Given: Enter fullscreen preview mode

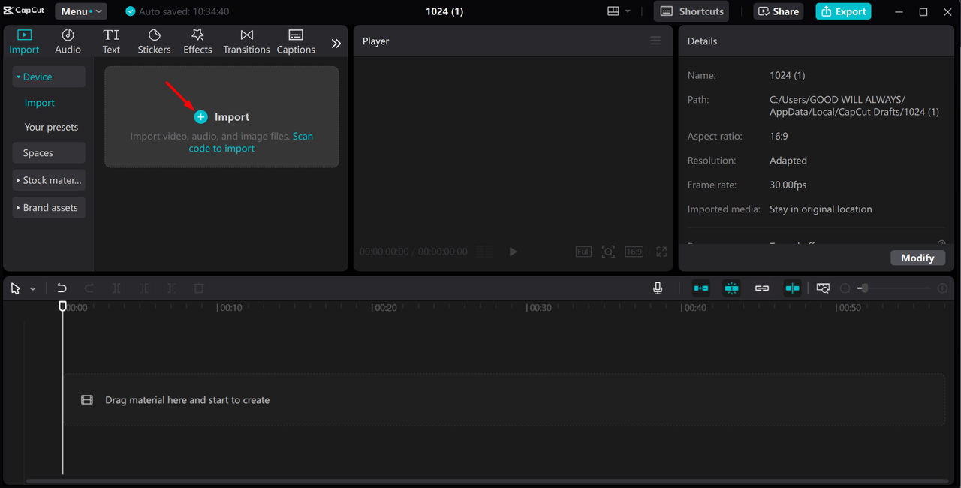Looking at the screenshot, I should click(x=661, y=252).
